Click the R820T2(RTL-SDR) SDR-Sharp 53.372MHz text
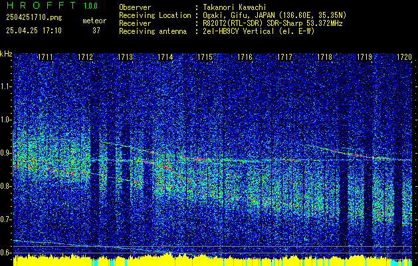The width and height of the screenshot is (418, 266). 272,23
